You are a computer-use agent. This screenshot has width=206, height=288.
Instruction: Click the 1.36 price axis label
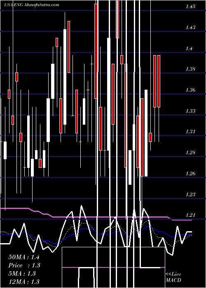190,90
